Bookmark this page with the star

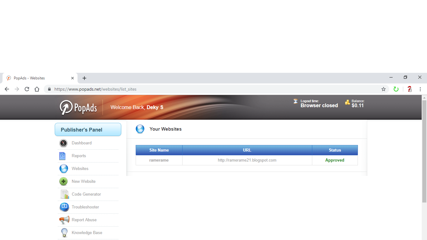383,89
